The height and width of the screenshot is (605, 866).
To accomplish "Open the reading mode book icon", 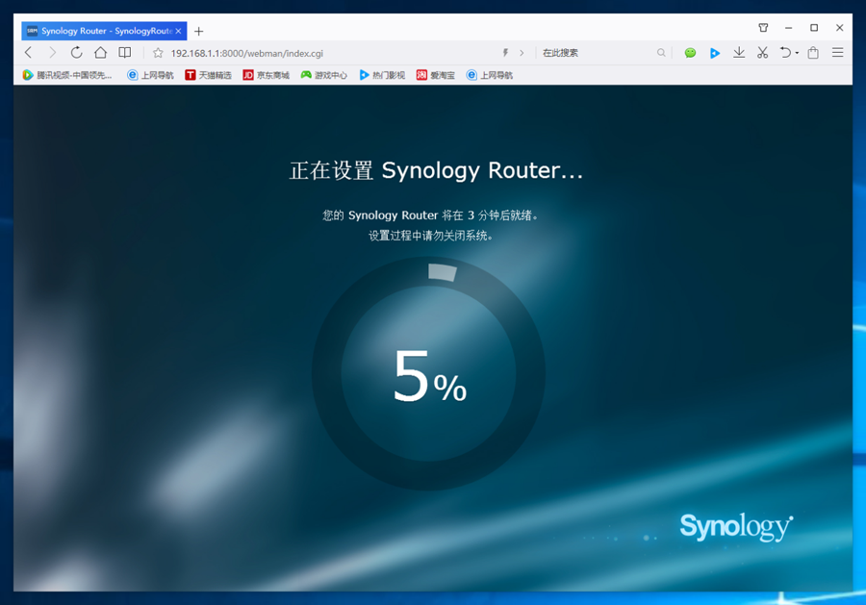I will pos(125,53).
